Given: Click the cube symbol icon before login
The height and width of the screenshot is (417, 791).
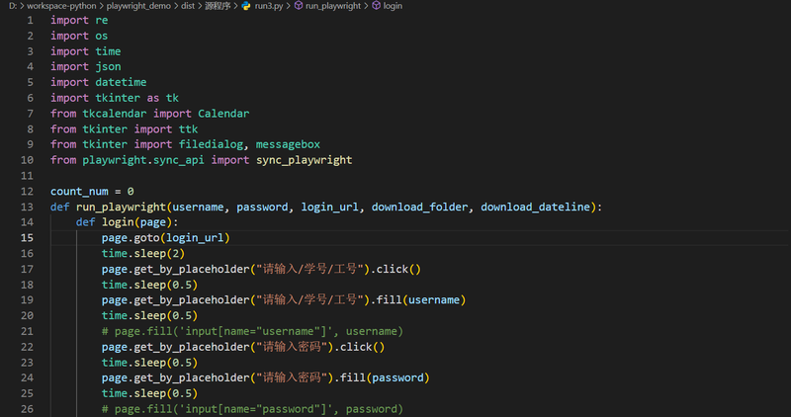Looking at the screenshot, I should (x=377, y=6).
